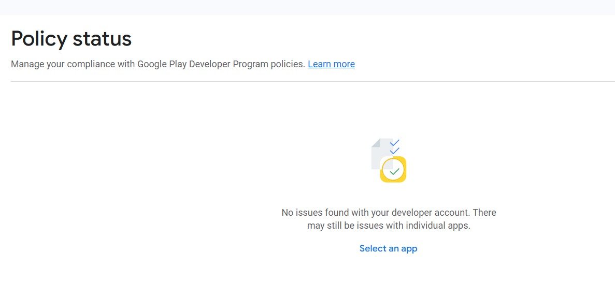The width and height of the screenshot is (615, 297).
Task: Click the Google Play Developer Program policies phrase
Action: click(221, 64)
